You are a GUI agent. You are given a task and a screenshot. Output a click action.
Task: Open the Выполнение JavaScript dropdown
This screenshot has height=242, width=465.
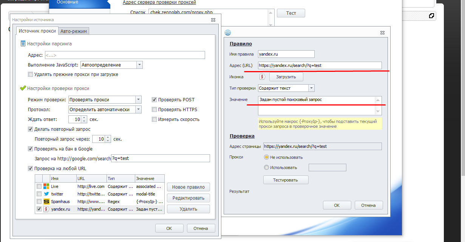click(139, 65)
